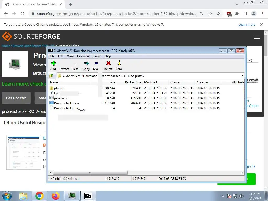This screenshot has width=268, height=201.
Task: Open the View menu in 7-Zip
Action: (x=70, y=56)
